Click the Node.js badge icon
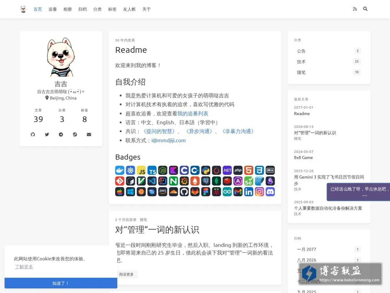This screenshot has width=390, height=293. pos(163,170)
